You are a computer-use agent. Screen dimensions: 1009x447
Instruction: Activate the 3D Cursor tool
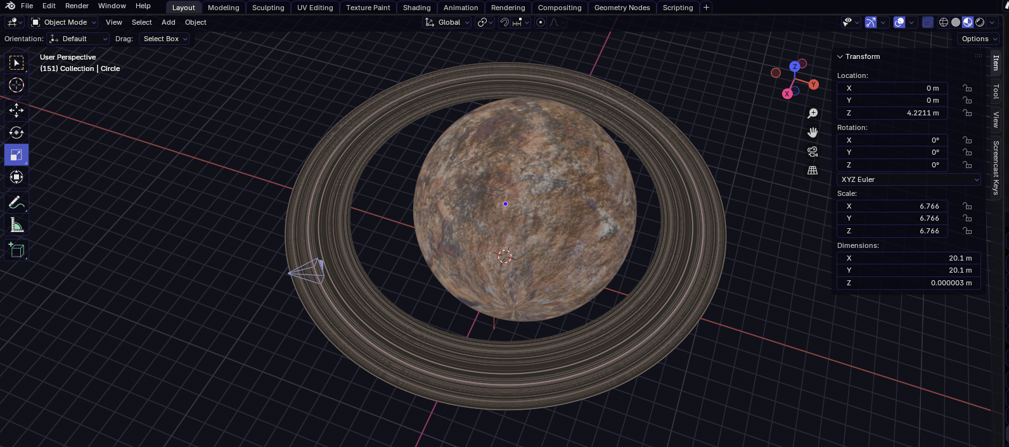coord(16,85)
